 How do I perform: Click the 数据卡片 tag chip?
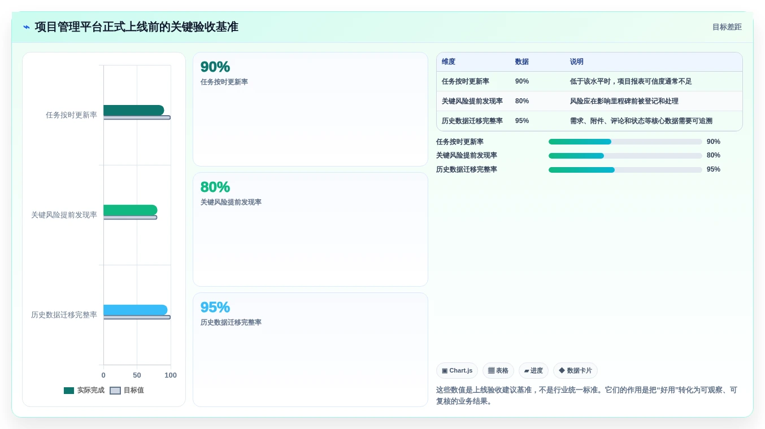click(x=575, y=371)
